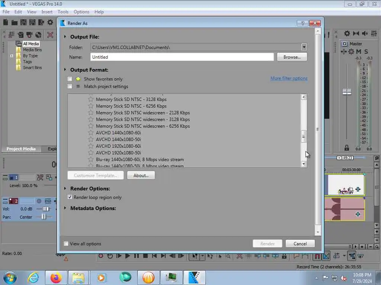Open the Options menu

point(81,12)
